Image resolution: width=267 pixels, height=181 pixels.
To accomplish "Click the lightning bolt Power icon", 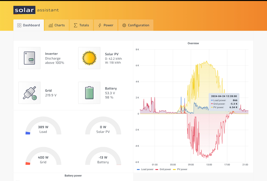I will 100,25.
